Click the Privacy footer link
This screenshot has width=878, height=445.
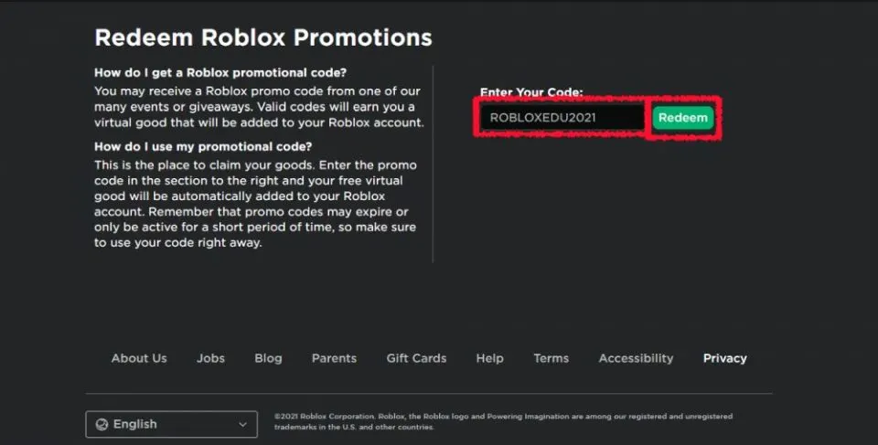pos(724,358)
